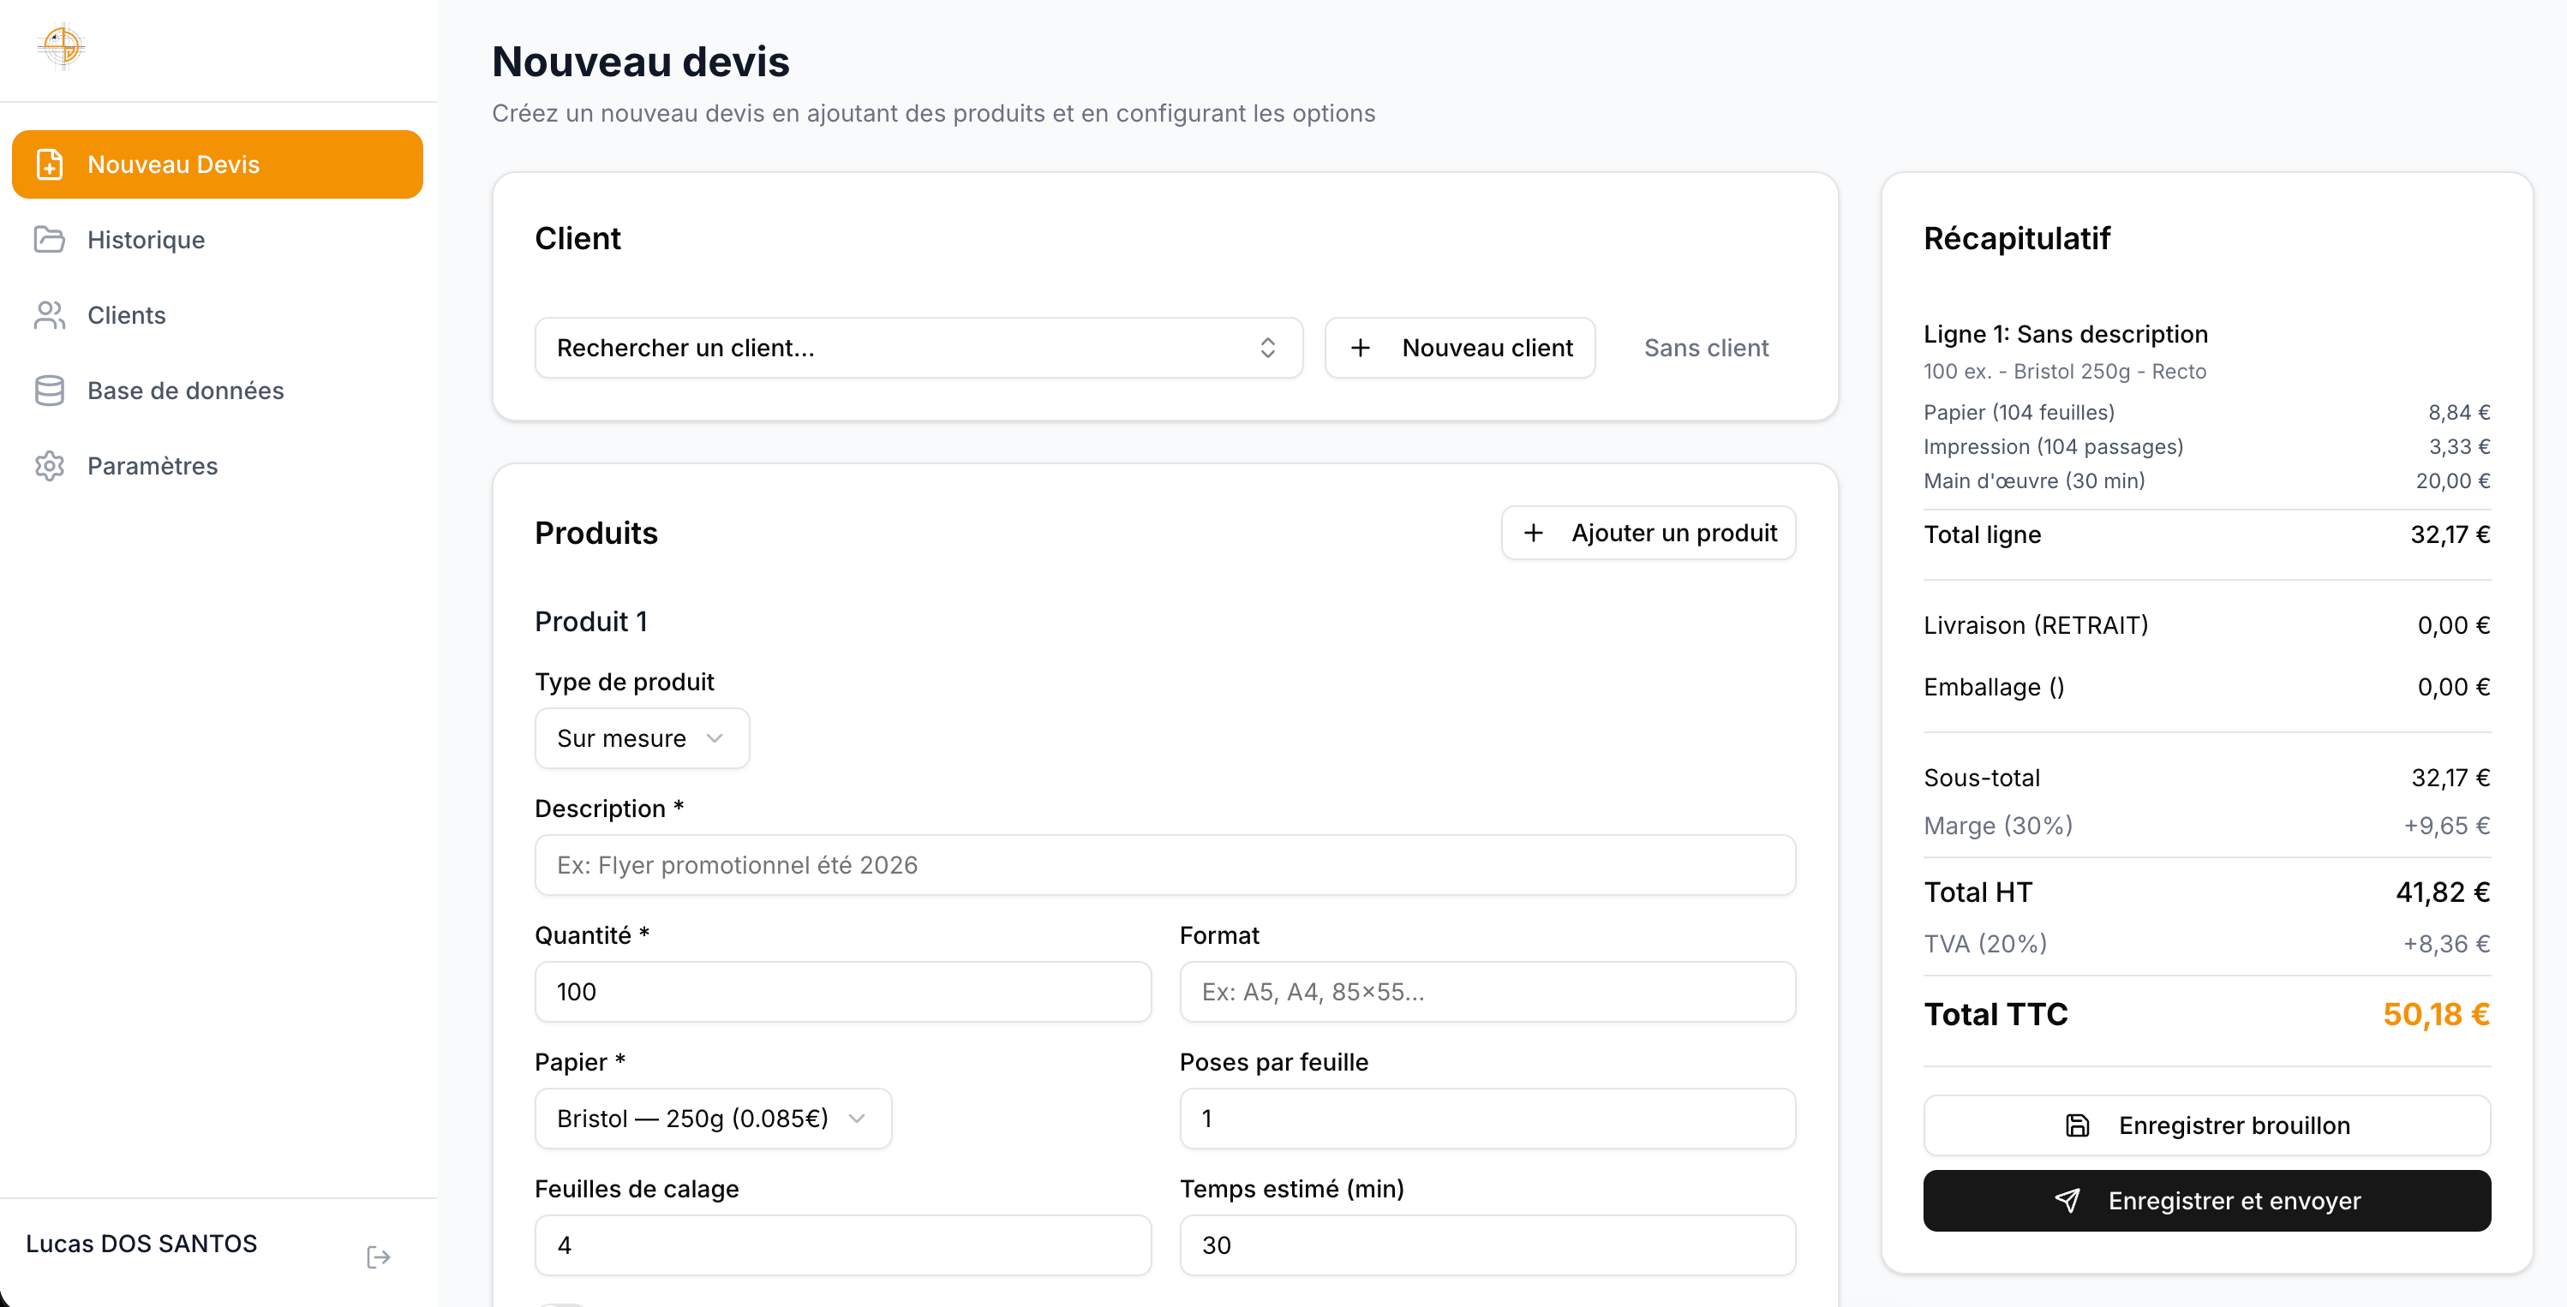
Task: Click the Total HT value 41,82 €
Action: coord(2443,892)
